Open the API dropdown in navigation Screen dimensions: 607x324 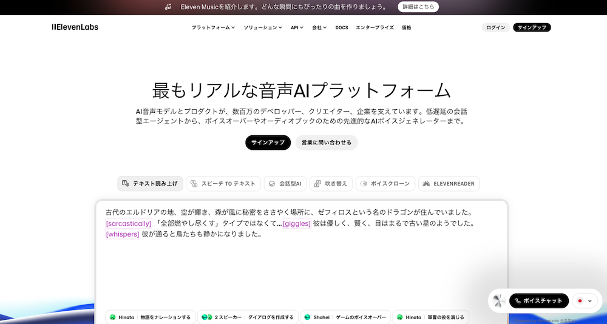(297, 27)
